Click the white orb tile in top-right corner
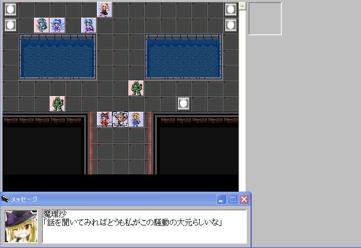The width and height of the screenshot is (361, 248). (x=231, y=10)
